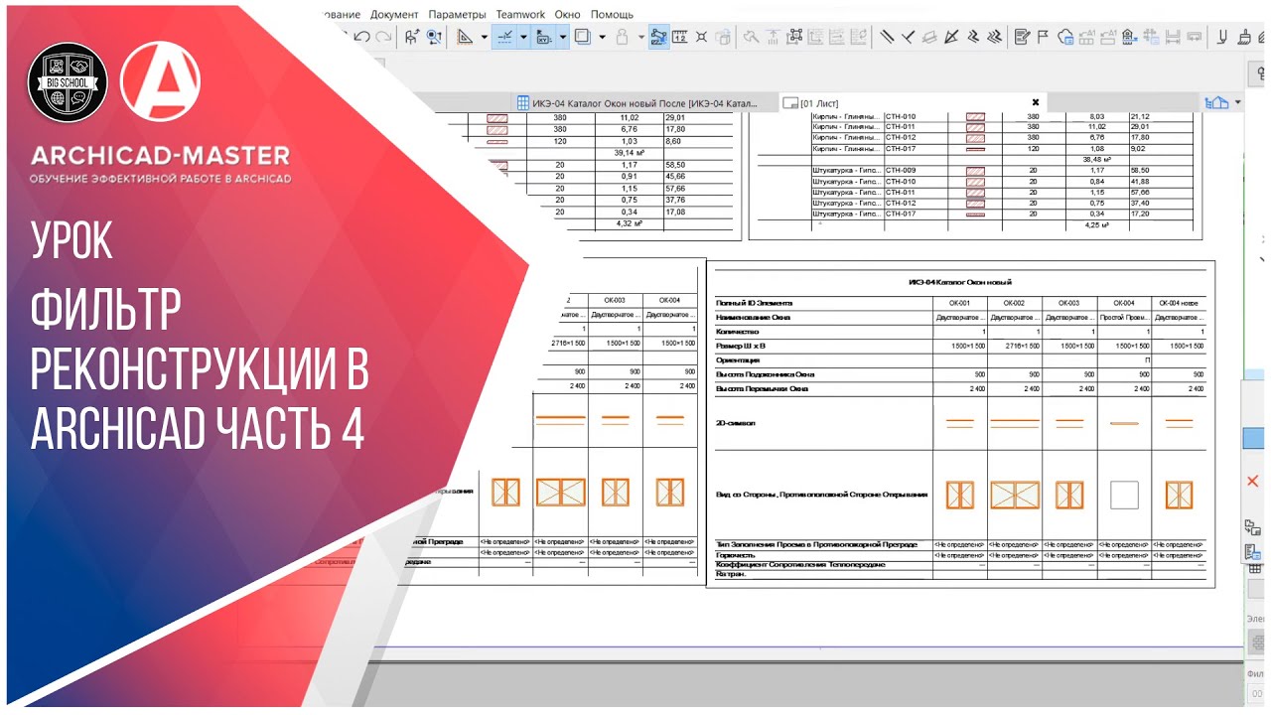Click the empty ОК-004 opening preview
Screen dimensions: 1271x715
click(1124, 495)
